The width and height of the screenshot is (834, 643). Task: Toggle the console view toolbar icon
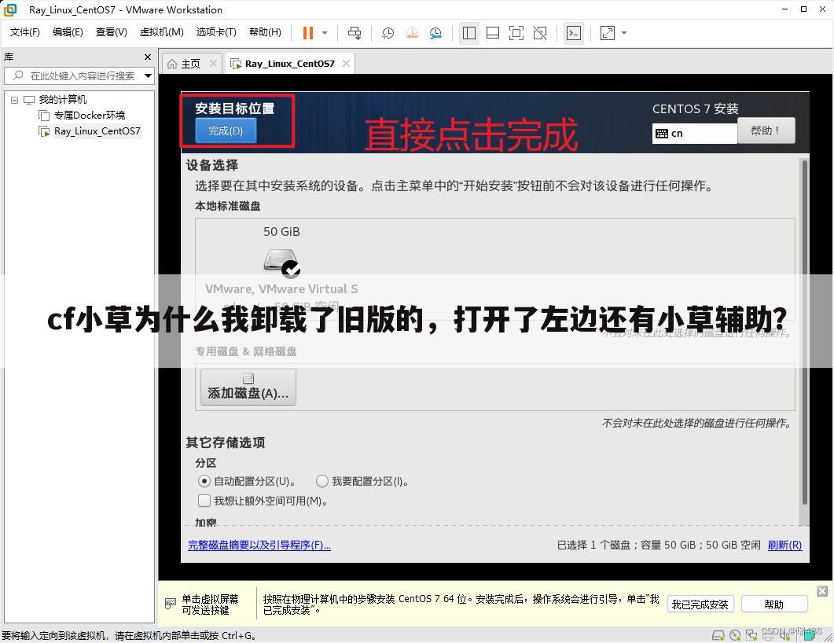[x=573, y=33]
